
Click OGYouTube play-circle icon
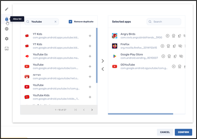tap(174, 66)
